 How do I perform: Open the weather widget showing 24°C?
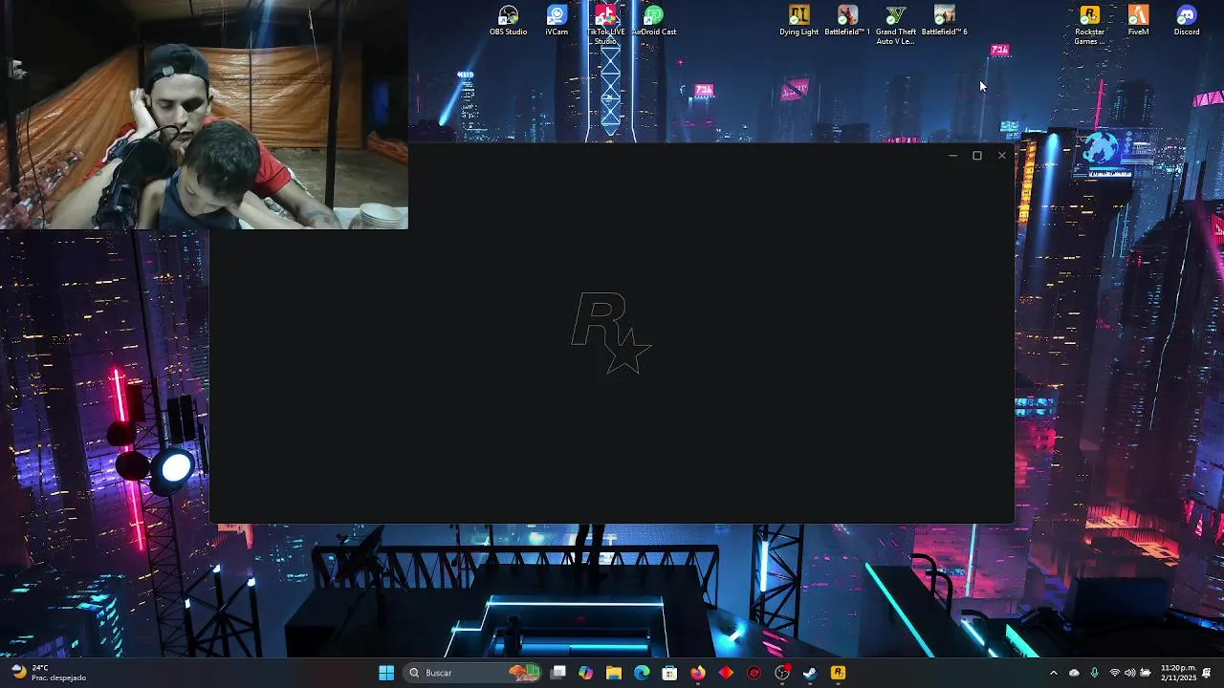pyautogui.click(x=48, y=673)
